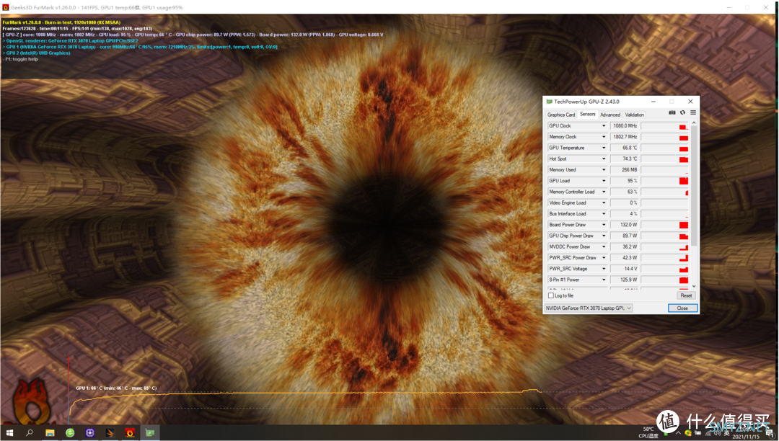
Task: Expand the Memory Clock sensor dropdown
Action: 604,137
